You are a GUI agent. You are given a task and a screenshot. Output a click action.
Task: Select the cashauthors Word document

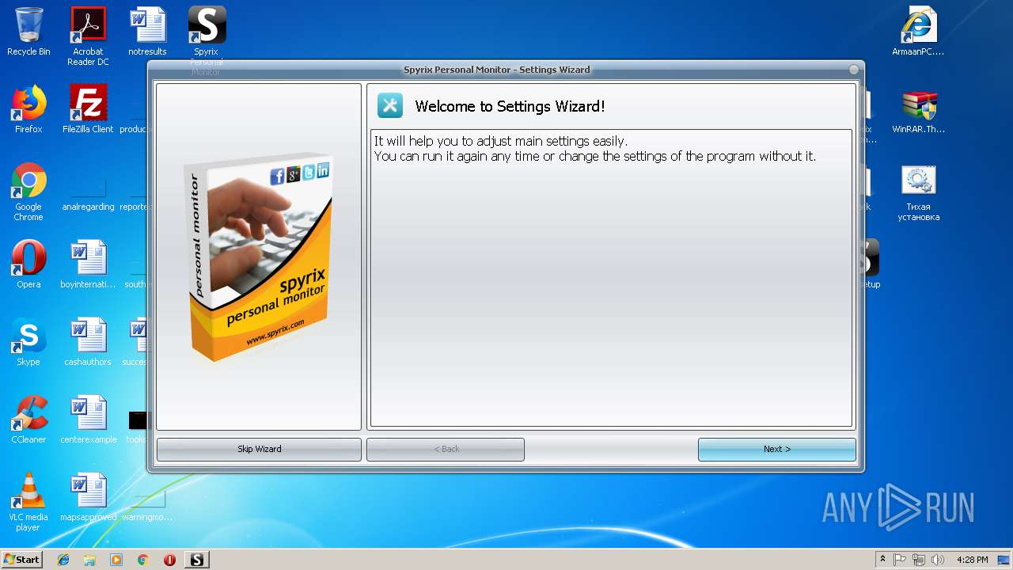(x=88, y=342)
